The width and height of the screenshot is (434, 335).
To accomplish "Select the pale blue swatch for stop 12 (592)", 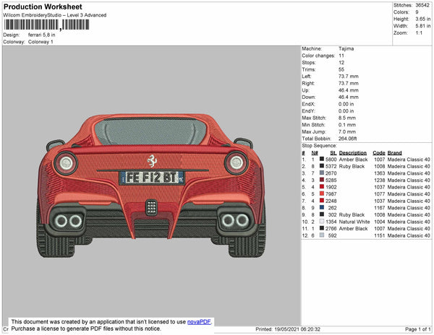I will [x=322, y=235].
